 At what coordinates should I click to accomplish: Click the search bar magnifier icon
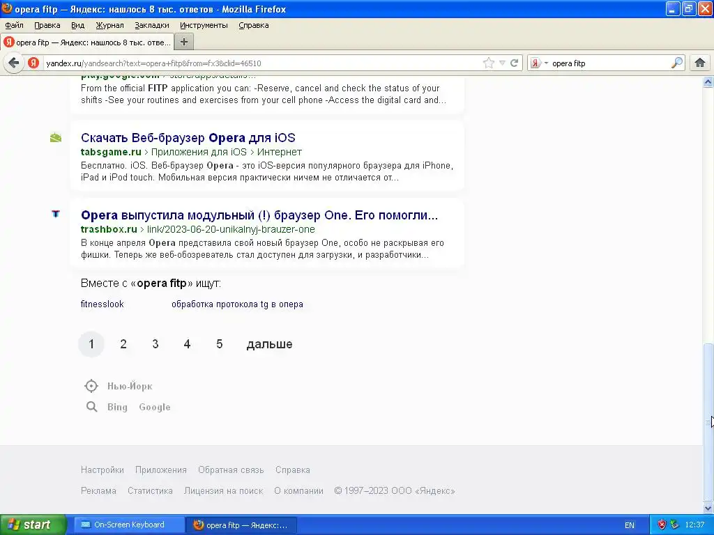coord(676,63)
